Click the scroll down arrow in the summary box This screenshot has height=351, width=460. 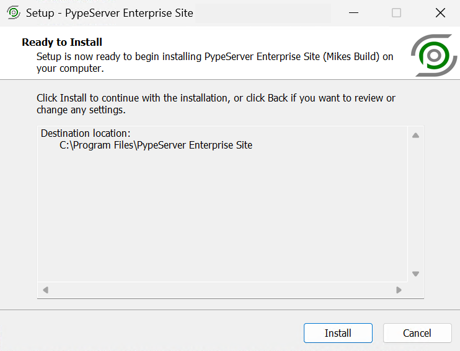(x=416, y=274)
